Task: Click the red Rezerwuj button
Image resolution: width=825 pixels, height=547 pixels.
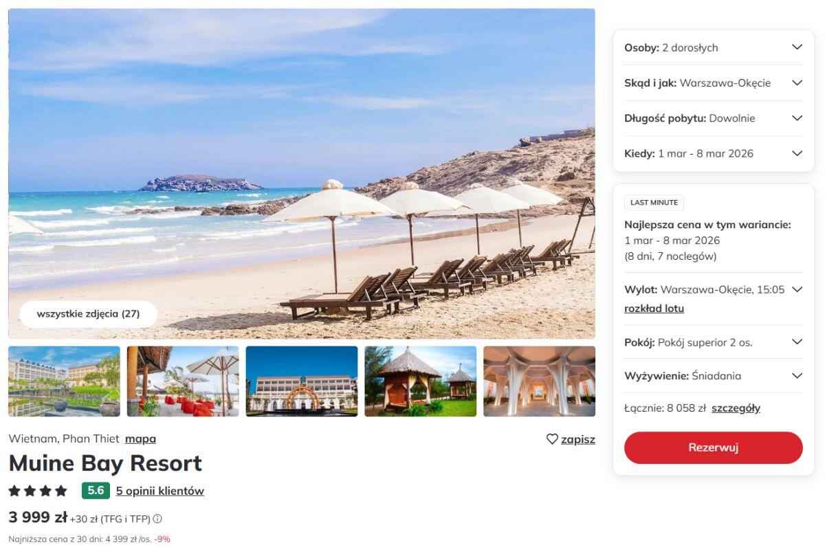Action: 713,447
